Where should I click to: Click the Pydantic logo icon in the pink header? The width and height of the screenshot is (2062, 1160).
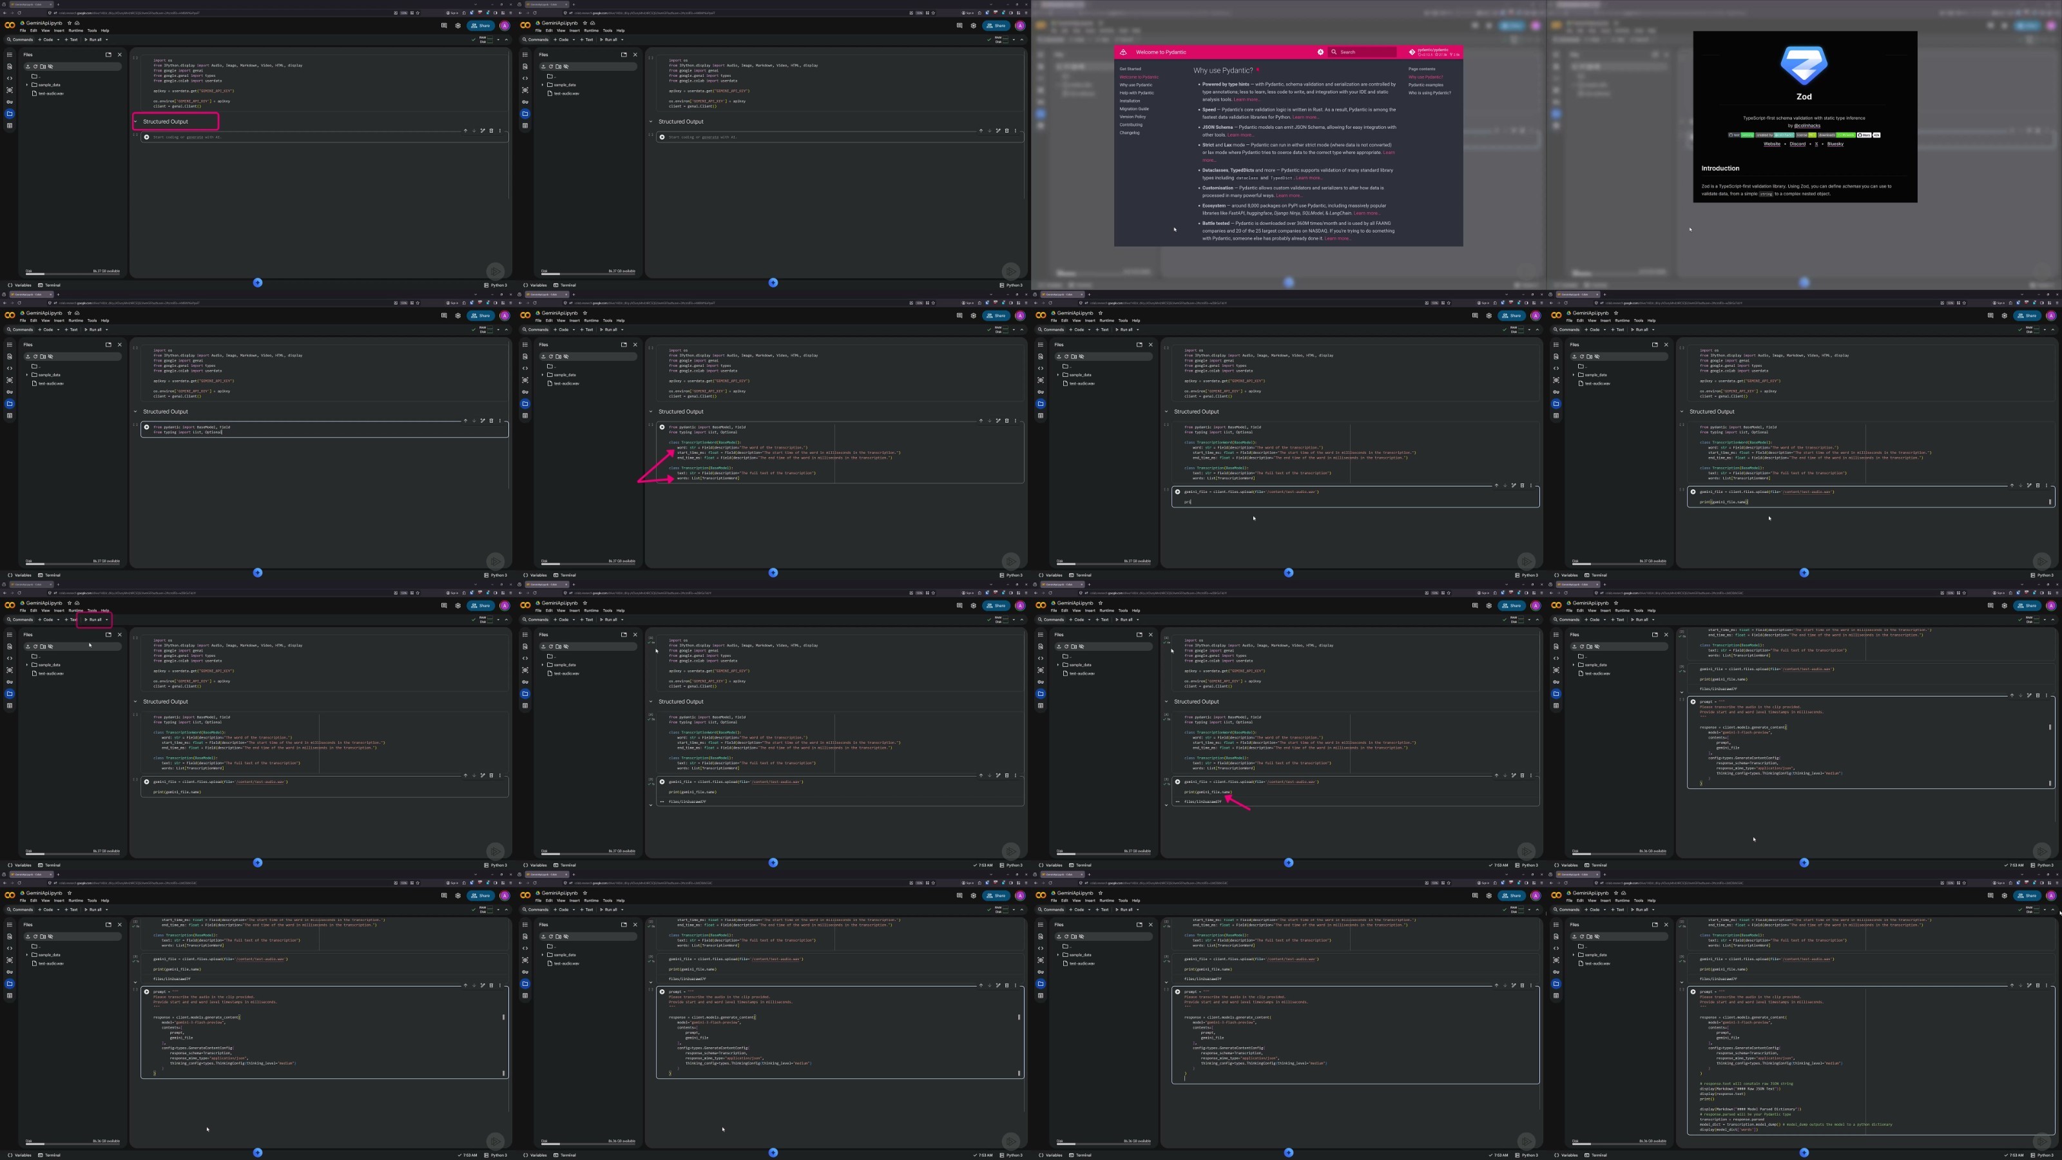click(1123, 52)
